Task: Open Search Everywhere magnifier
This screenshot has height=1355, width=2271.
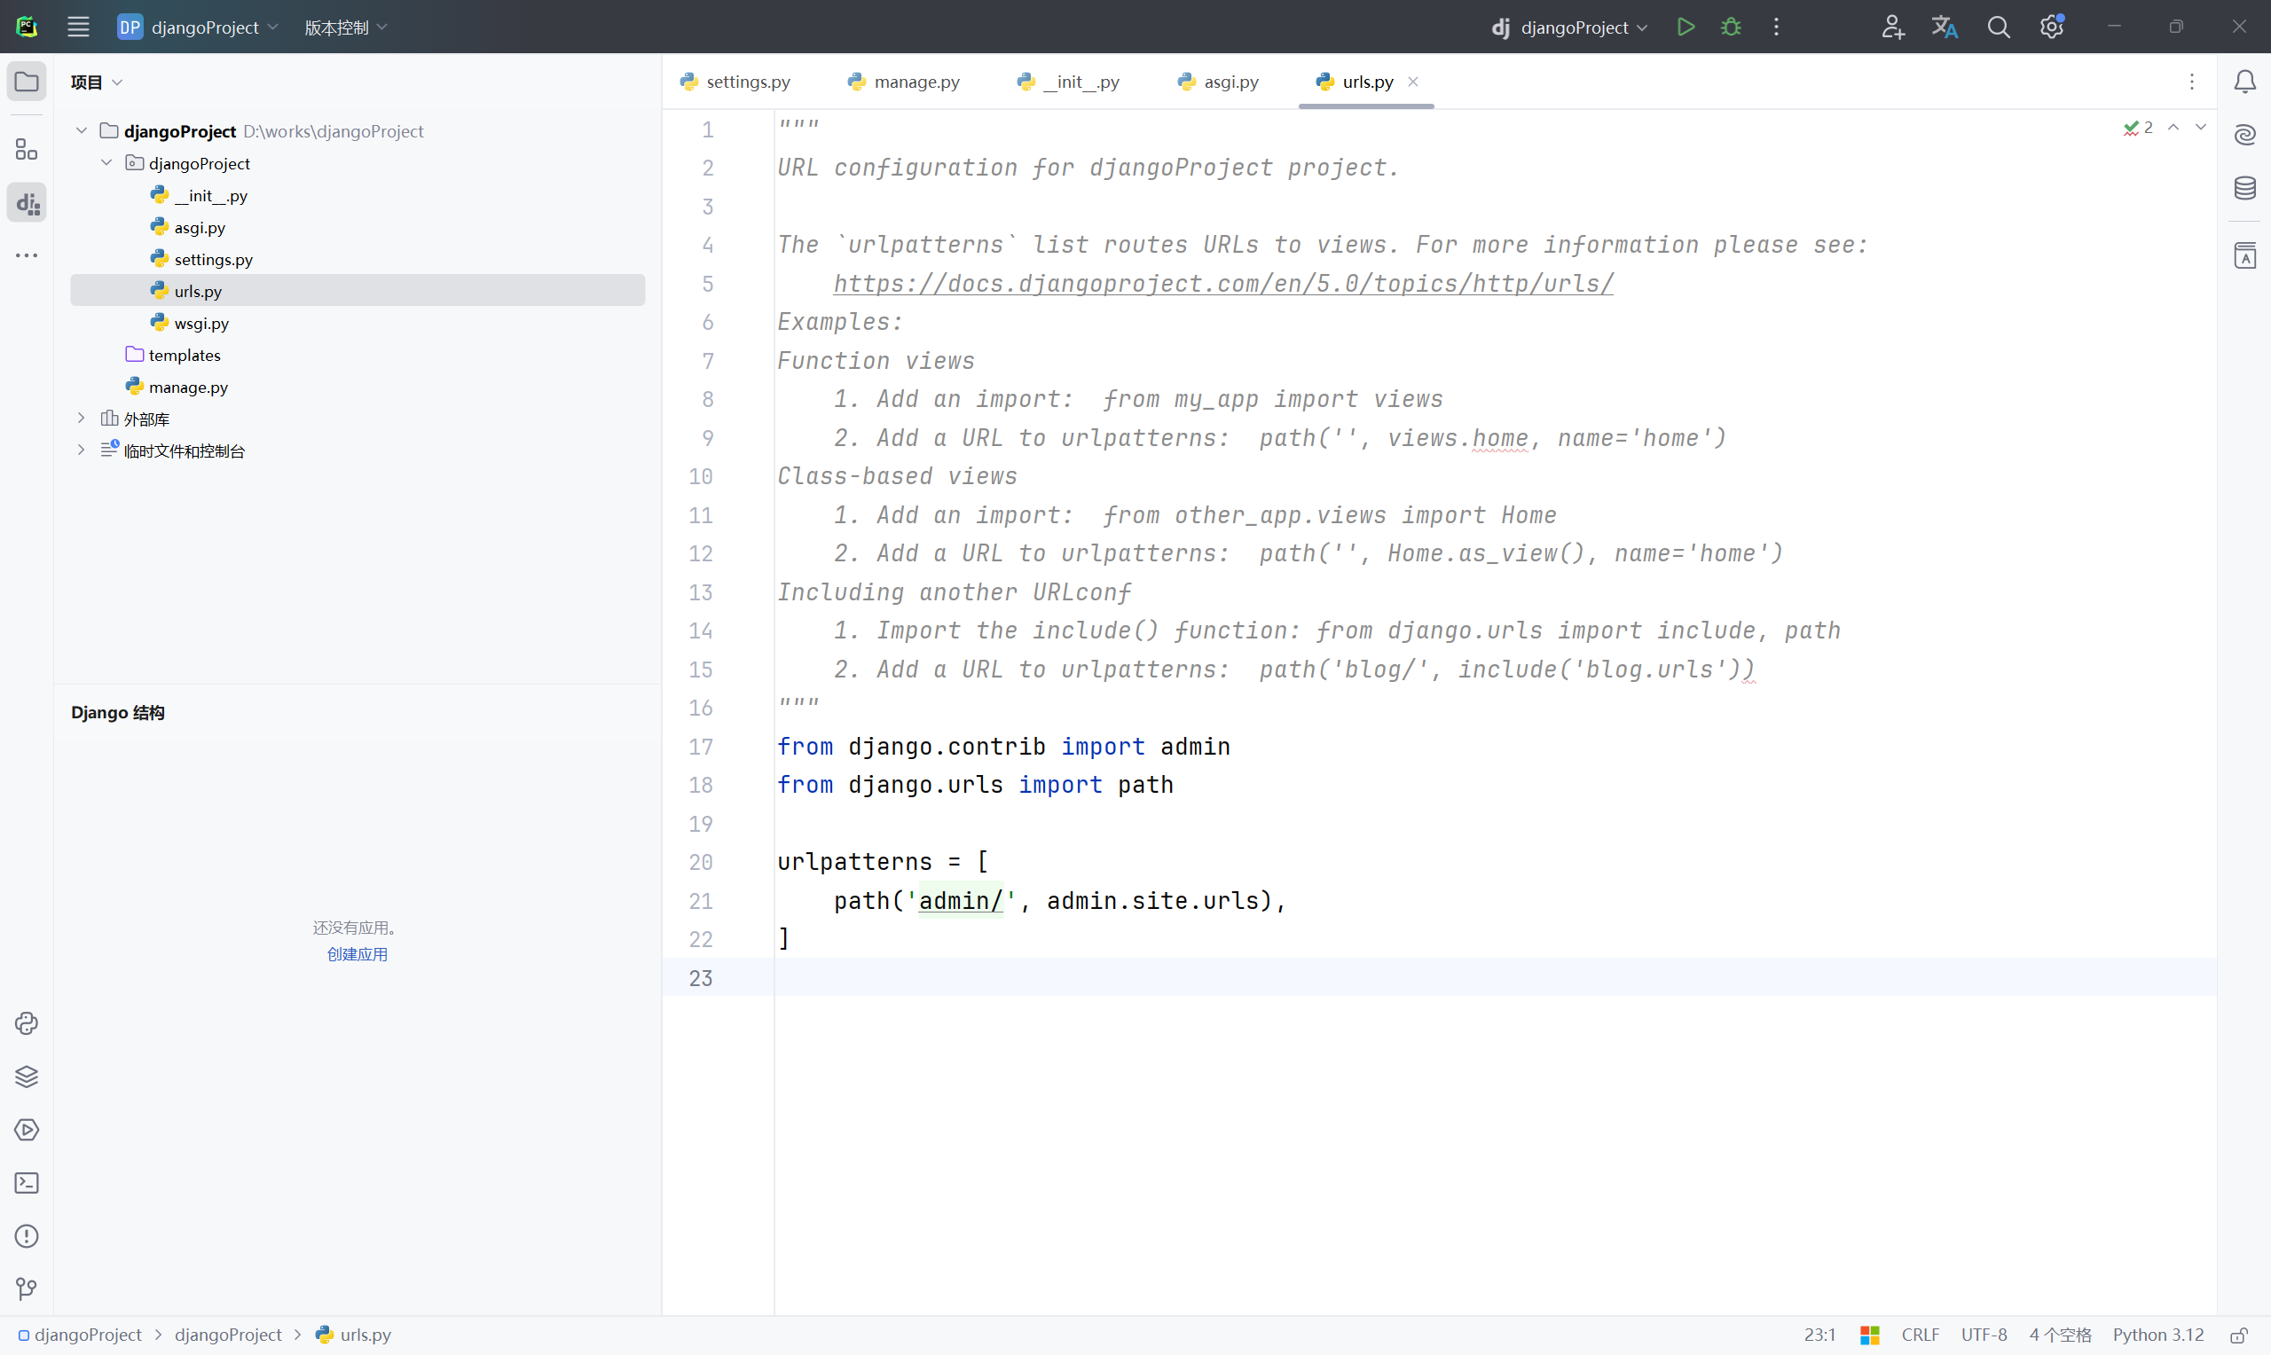Action: pyautogui.click(x=1999, y=27)
